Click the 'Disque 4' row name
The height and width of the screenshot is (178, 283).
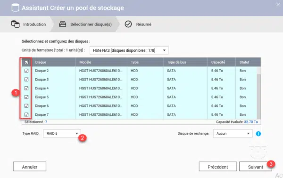pyautogui.click(x=42, y=88)
